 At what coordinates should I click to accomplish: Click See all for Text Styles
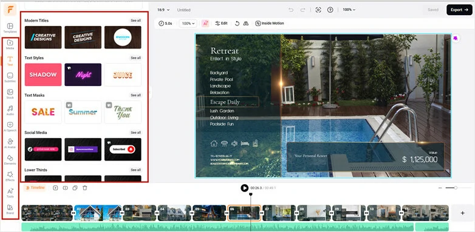tap(135, 58)
